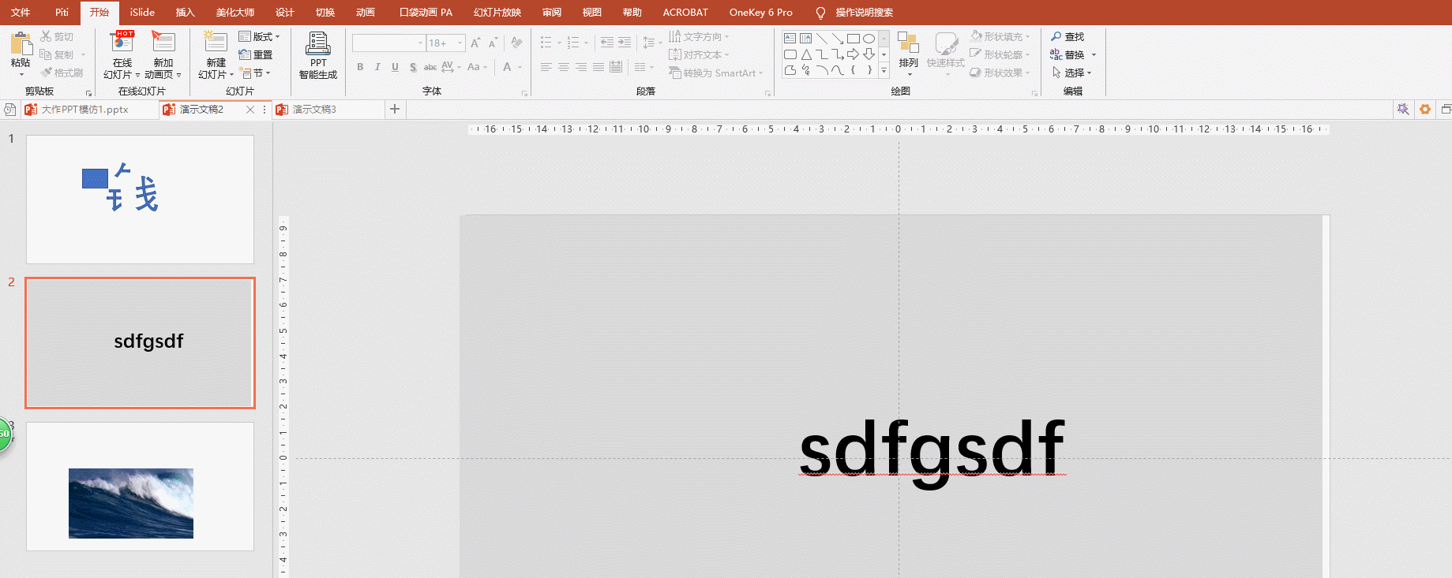Open the 对齐文本 align text dropdown
The width and height of the screenshot is (1452, 578).
point(700,54)
